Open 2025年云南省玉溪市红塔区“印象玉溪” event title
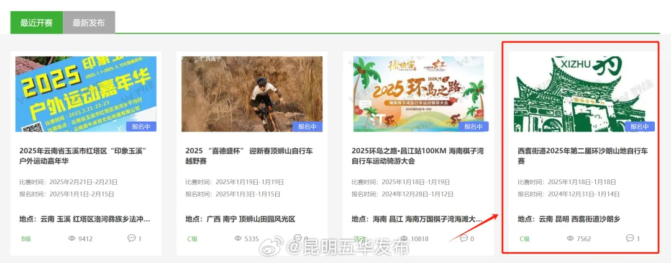 [83, 156]
